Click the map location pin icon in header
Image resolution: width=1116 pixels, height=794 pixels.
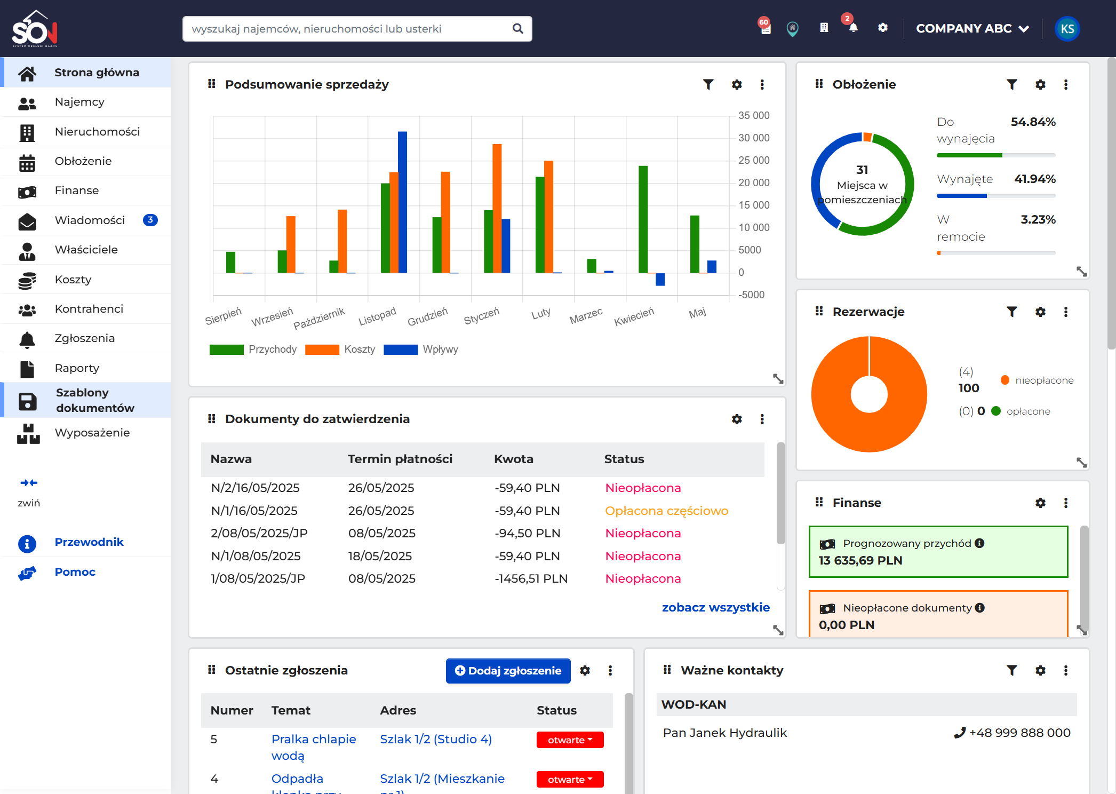[x=793, y=28]
